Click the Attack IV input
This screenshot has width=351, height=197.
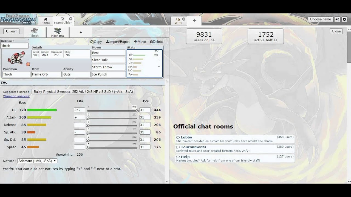(x=145, y=117)
